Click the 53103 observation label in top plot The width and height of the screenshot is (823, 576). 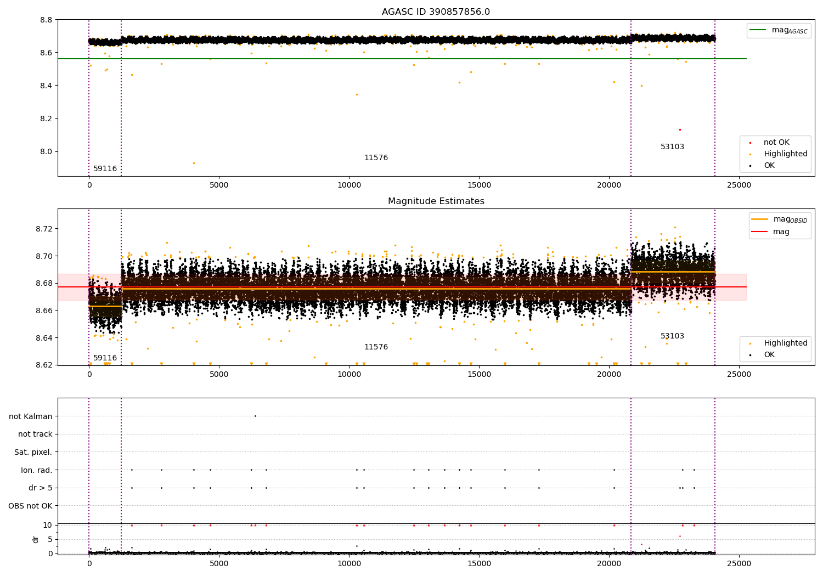click(x=672, y=147)
